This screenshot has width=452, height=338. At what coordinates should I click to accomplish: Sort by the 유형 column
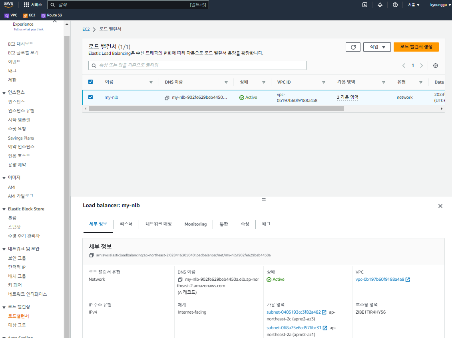(x=421, y=82)
